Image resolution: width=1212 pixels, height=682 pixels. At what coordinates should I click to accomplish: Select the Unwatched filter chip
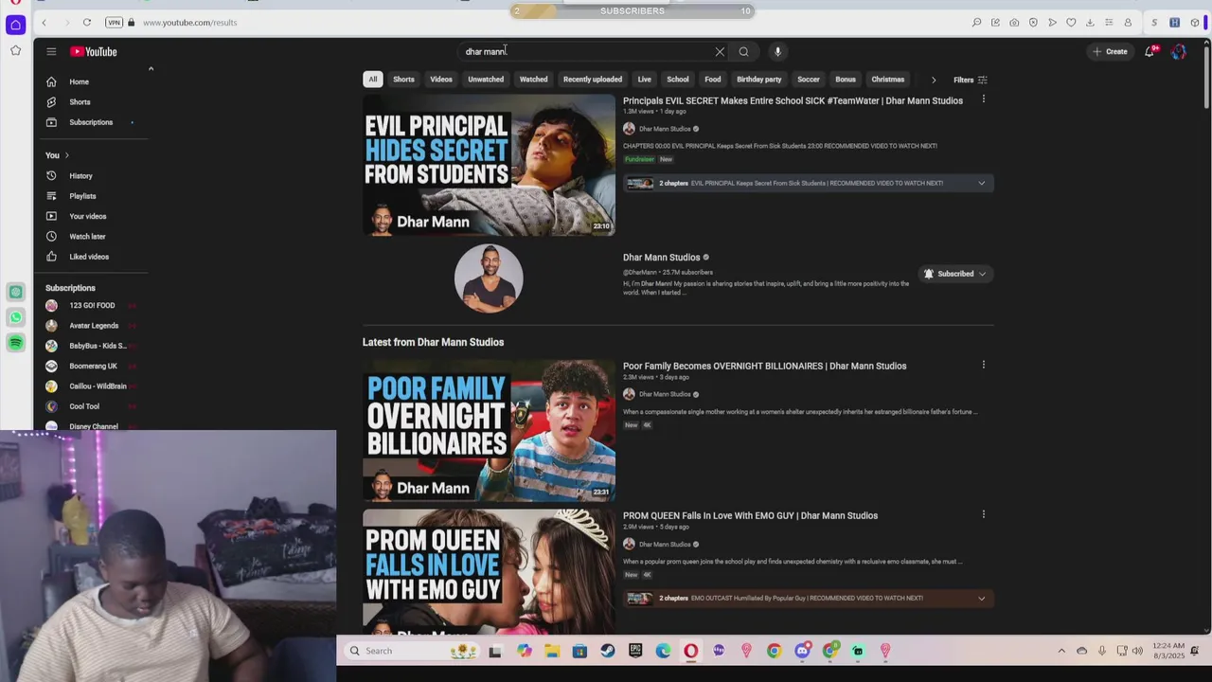[x=486, y=80]
